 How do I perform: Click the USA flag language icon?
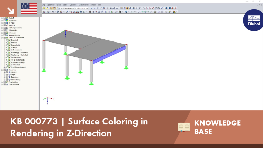29,8
